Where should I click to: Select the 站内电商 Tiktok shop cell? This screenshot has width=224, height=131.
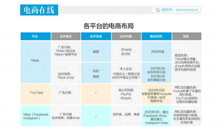(66, 73)
